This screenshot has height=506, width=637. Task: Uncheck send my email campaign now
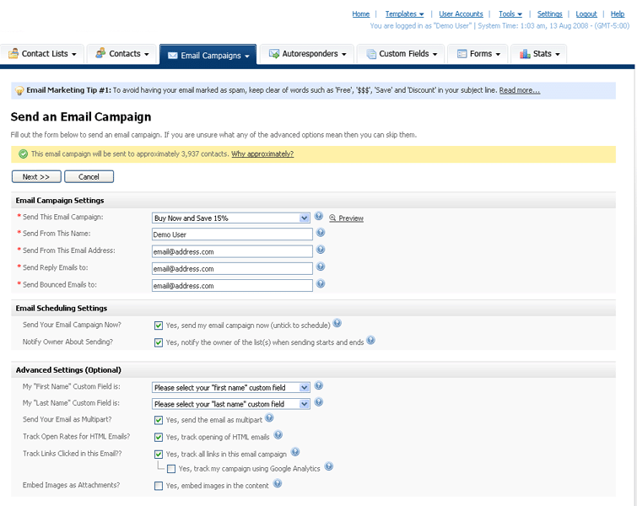[x=159, y=326]
